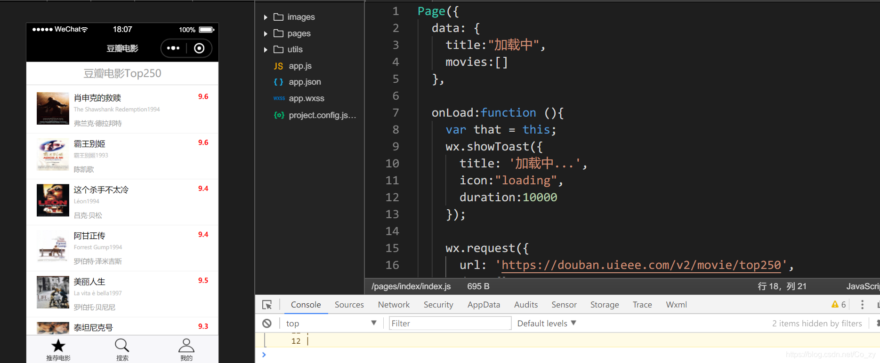Viewport: 880px width, 363px height.
Task: Click line number 7 in the editor gutter
Action: click(396, 113)
